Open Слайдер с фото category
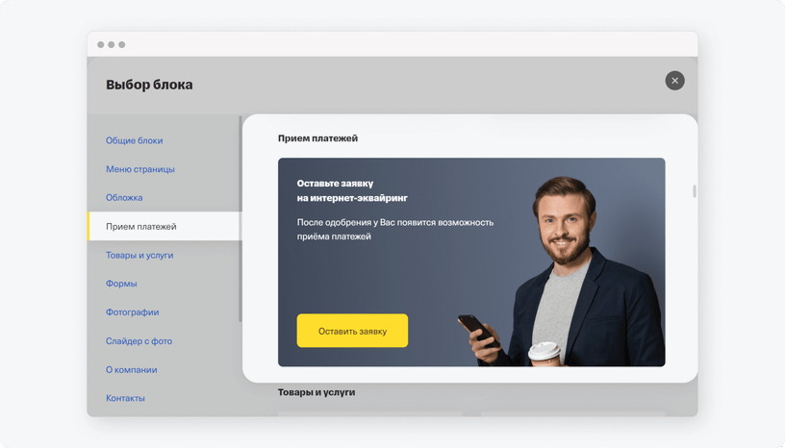The image size is (785, 448). [139, 341]
